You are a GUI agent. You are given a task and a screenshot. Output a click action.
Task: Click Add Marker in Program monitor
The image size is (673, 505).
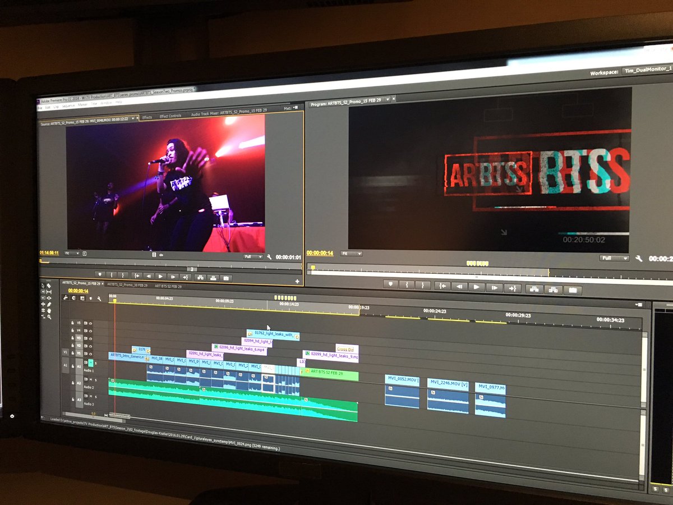(x=390, y=284)
